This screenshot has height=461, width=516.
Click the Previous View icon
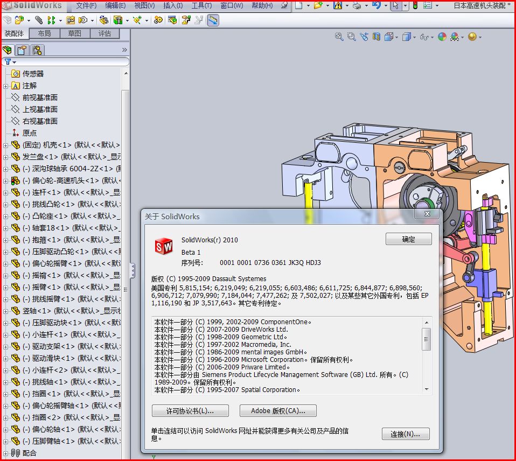[x=364, y=37]
